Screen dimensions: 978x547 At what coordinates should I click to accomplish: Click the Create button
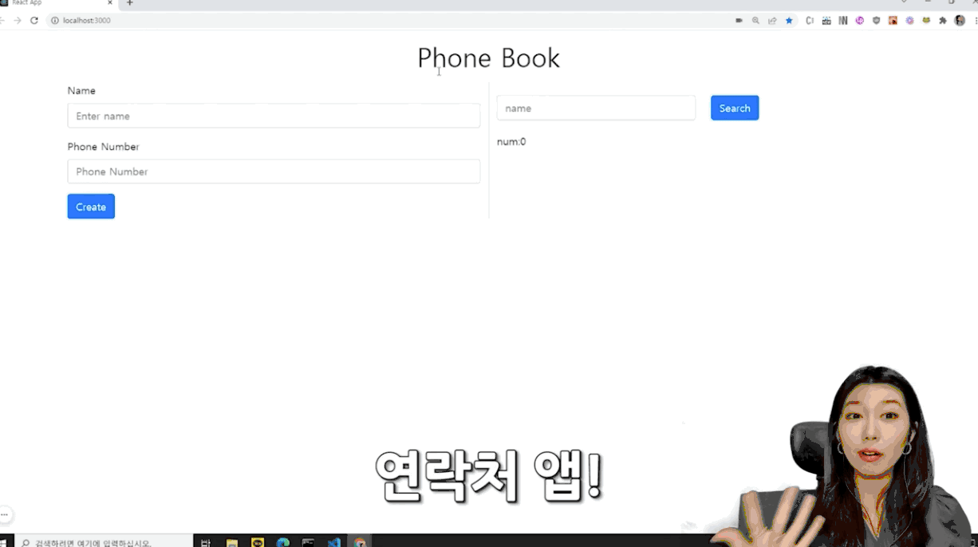pos(91,207)
